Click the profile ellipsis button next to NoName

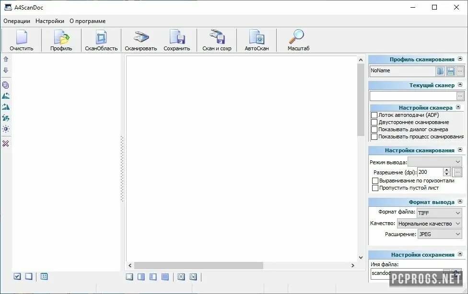point(460,71)
